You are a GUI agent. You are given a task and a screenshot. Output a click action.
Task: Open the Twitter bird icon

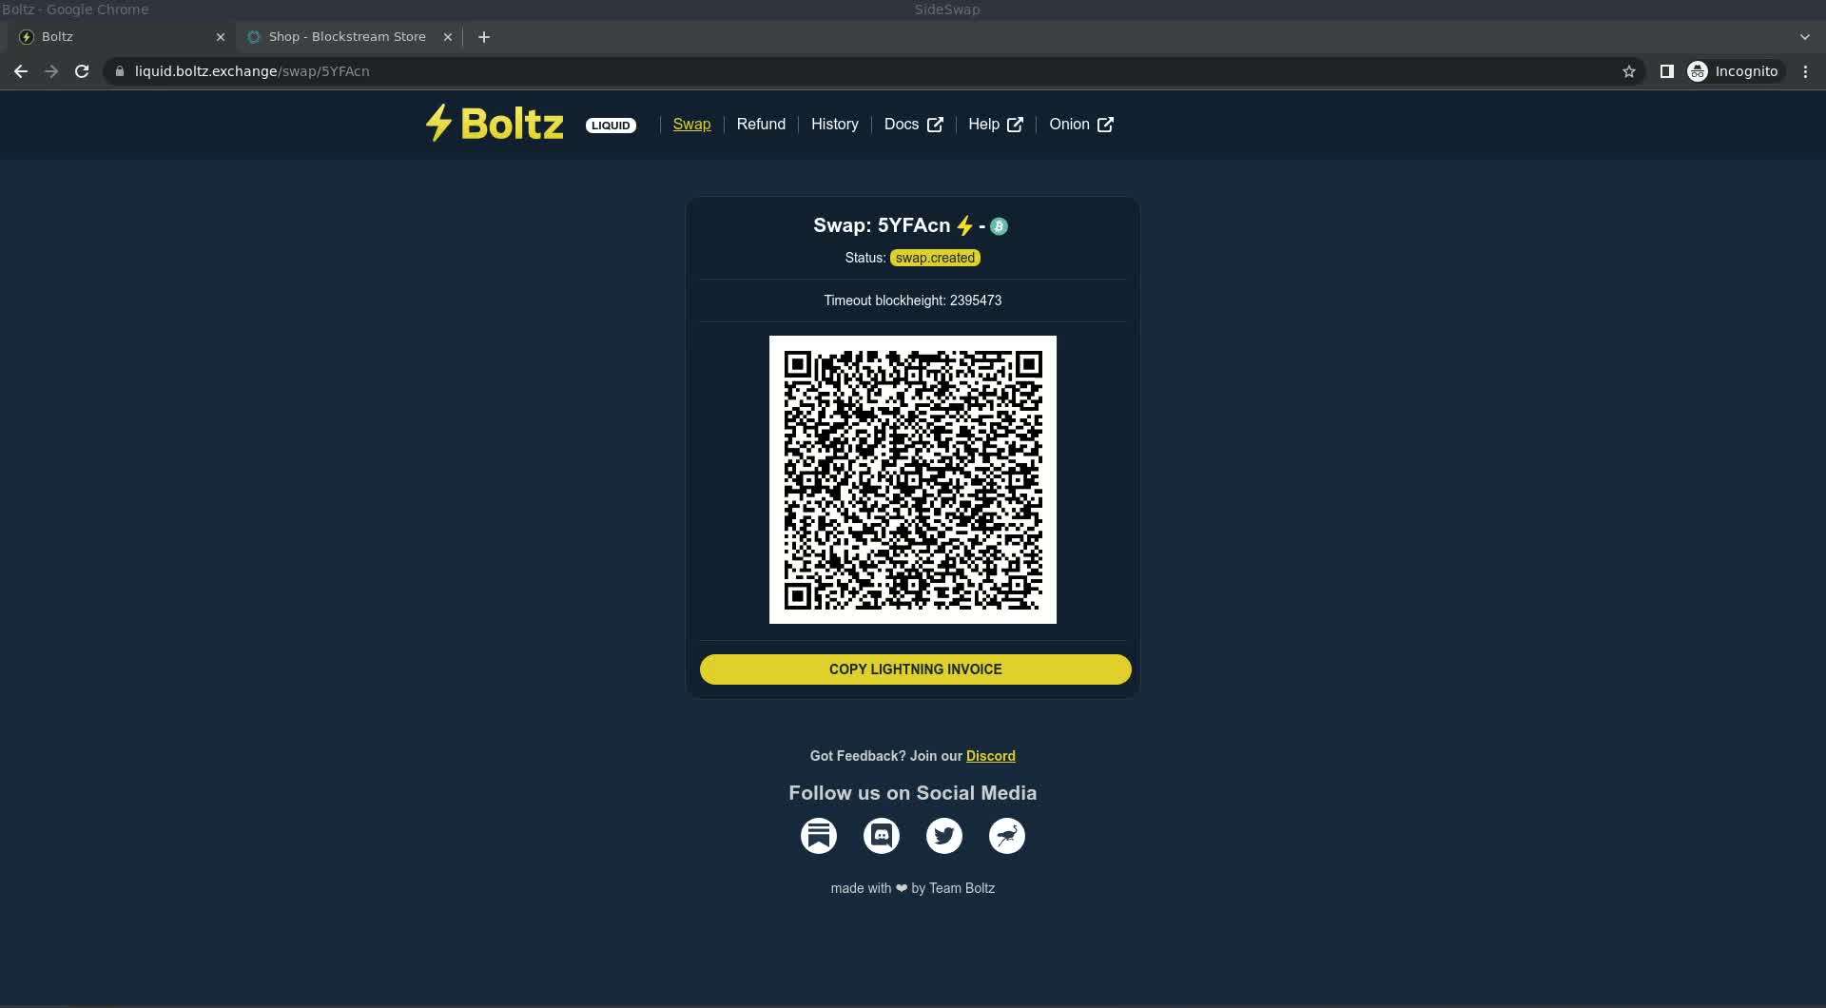[x=943, y=836]
